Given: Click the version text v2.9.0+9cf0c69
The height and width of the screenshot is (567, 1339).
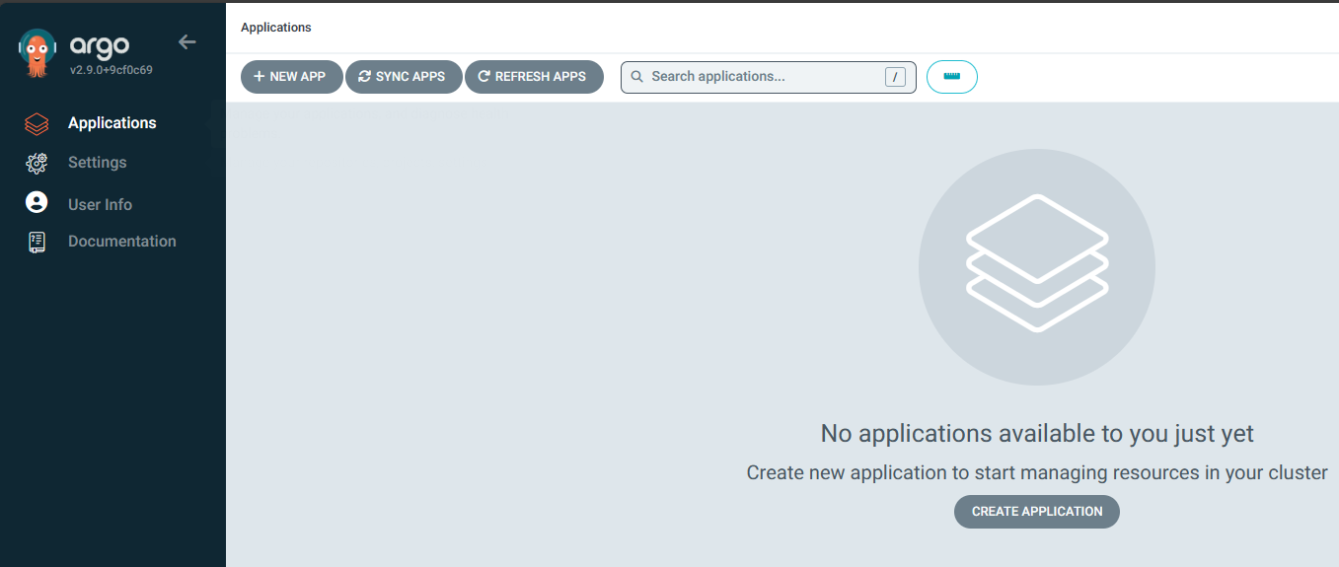Looking at the screenshot, I should [111, 70].
